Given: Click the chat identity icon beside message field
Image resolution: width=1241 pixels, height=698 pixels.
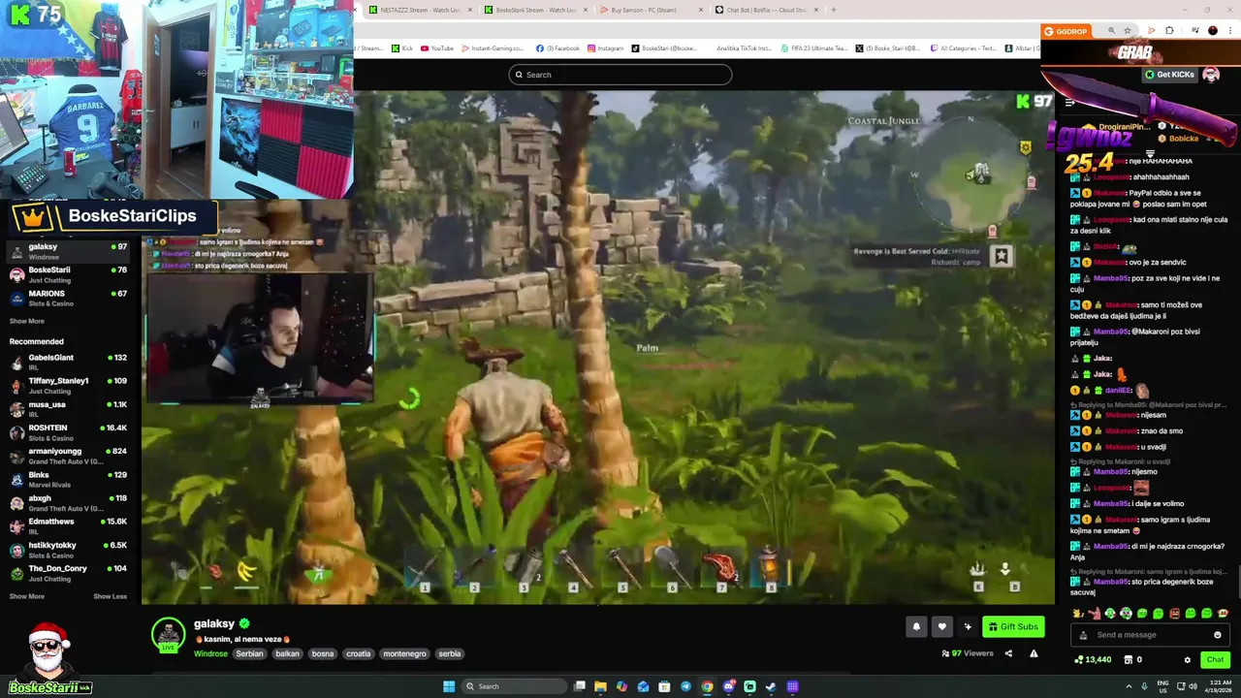Looking at the screenshot, I should (1084, 635).
